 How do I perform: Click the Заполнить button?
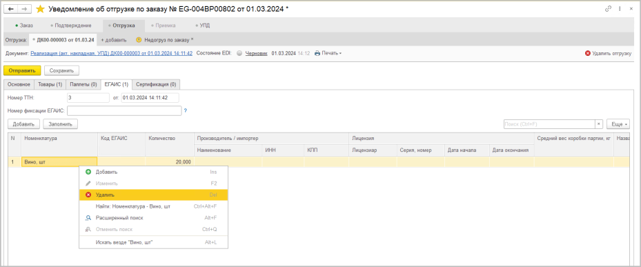[x=61, y=124]
